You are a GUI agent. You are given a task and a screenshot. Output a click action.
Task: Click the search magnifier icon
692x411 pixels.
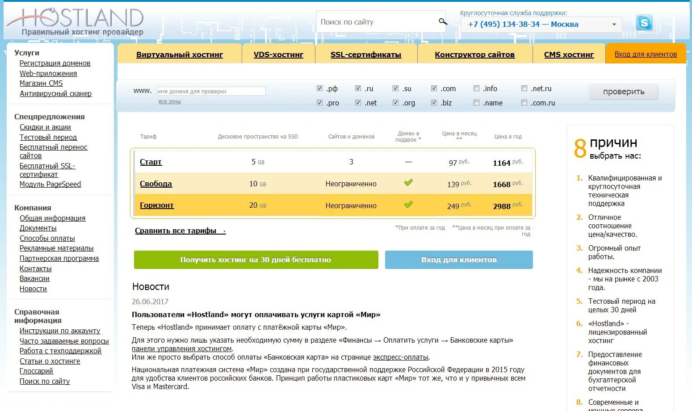443,21
